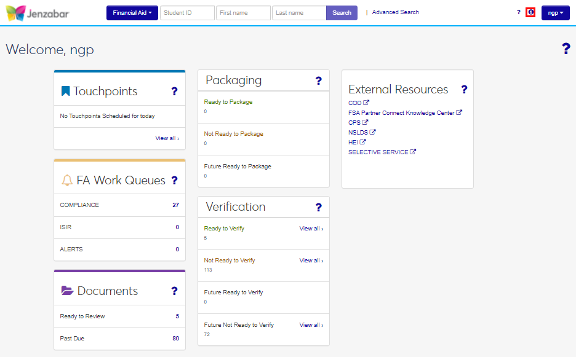Click Documents panel help question mark

coord(174,291)
